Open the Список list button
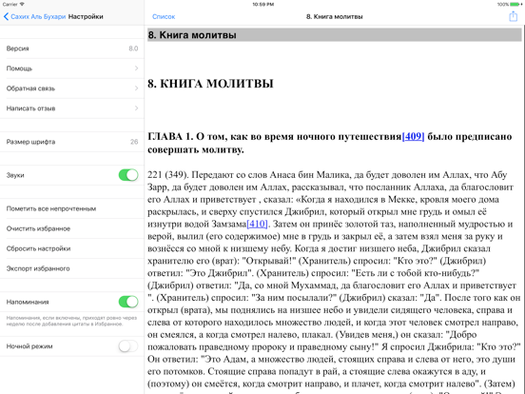Viewport: 525px width, 394px height. coord(164,16)
